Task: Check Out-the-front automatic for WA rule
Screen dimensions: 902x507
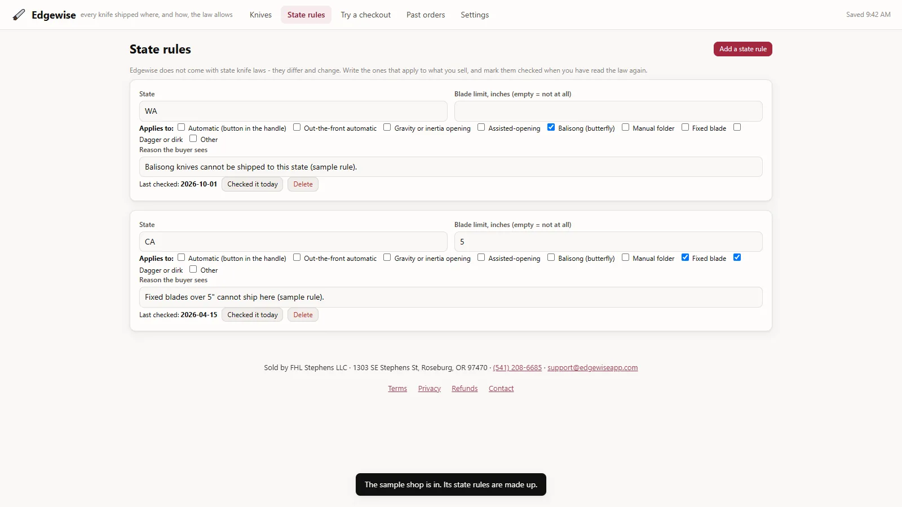Action: (x=297, y=127)
